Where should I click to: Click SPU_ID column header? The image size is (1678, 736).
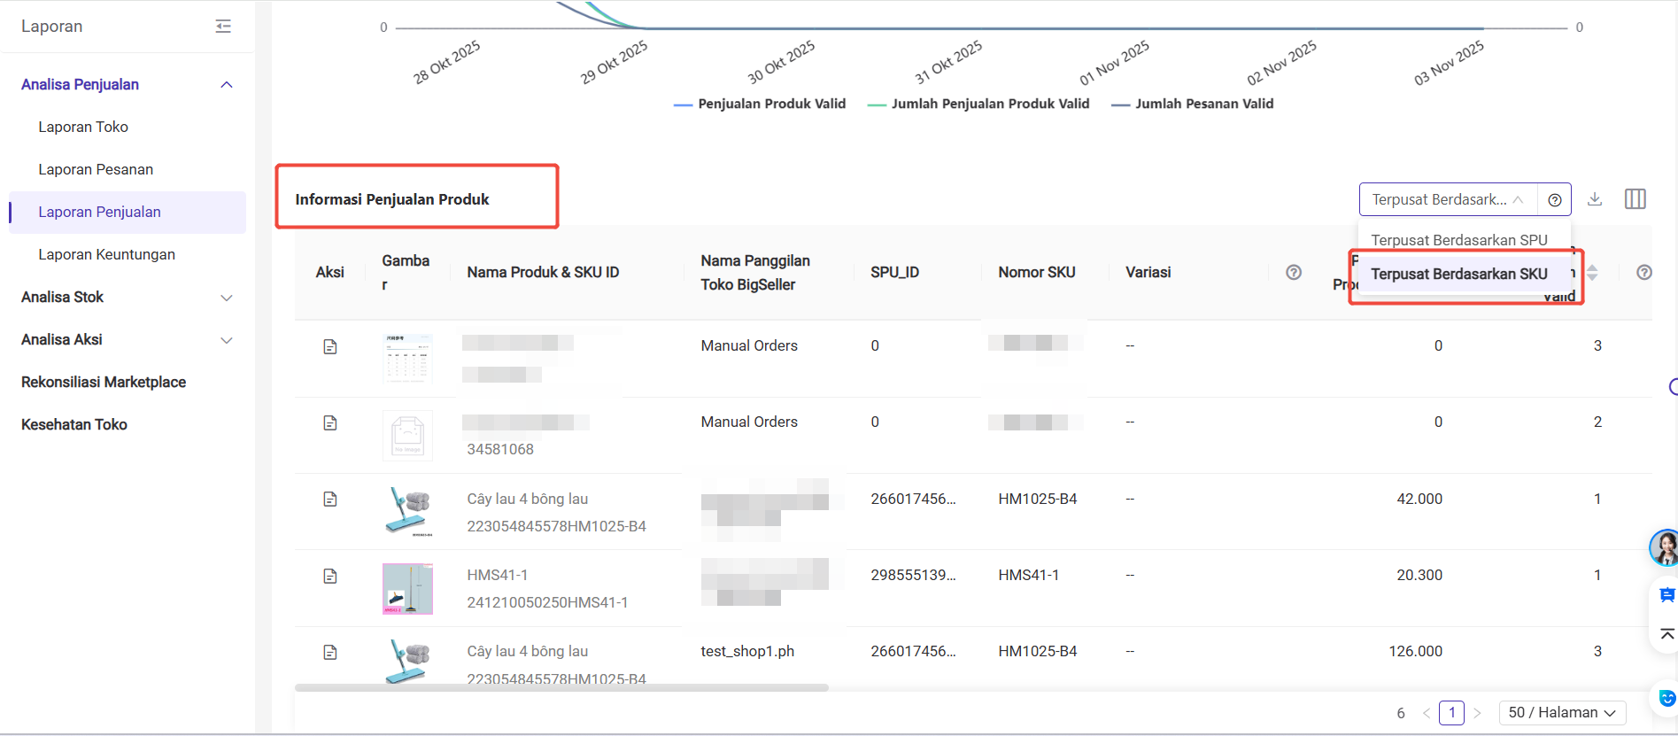point(894,273)
